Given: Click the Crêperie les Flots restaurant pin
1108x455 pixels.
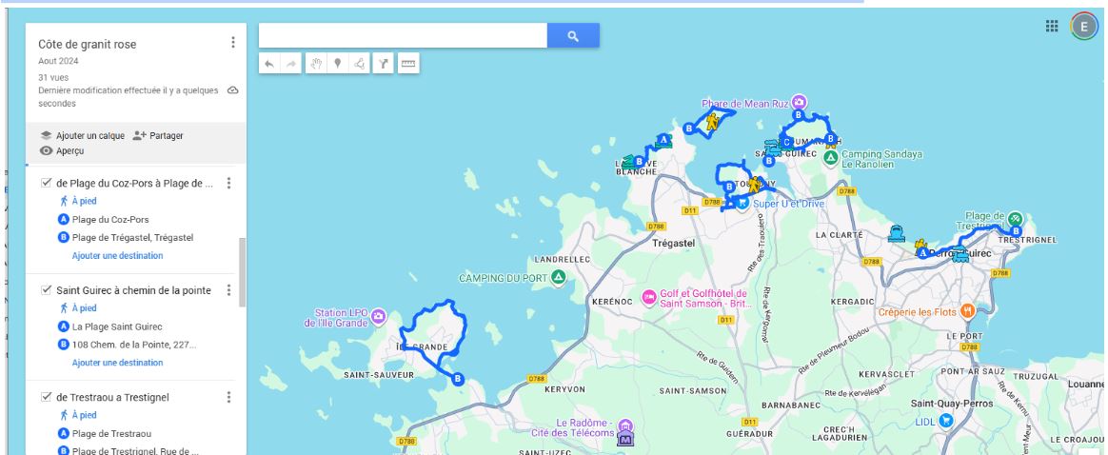Looking at the screenshot, I should click(967, 311).
